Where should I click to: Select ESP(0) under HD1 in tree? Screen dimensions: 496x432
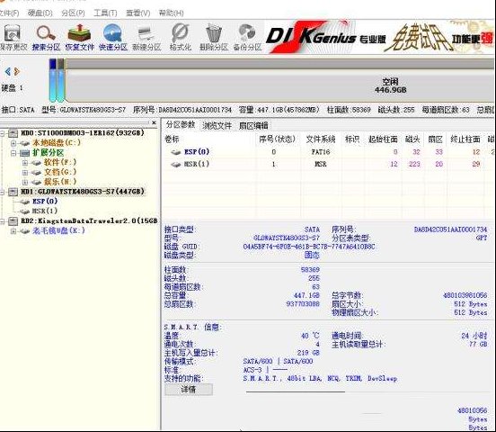(x=45, y=202)
